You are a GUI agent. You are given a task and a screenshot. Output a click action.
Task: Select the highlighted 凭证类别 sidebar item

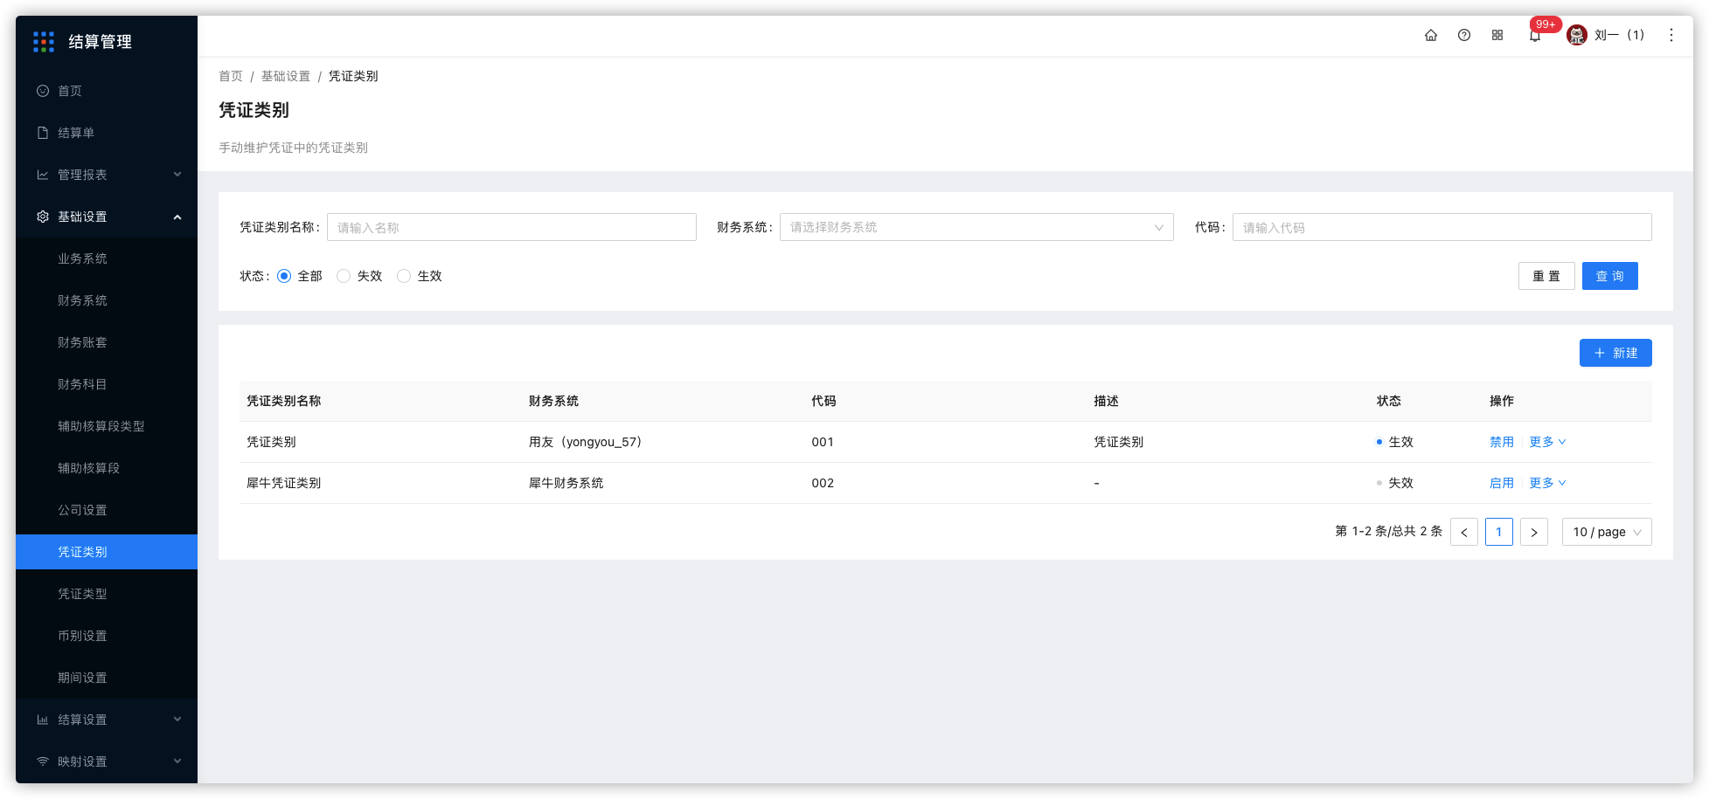coord(107,552)
